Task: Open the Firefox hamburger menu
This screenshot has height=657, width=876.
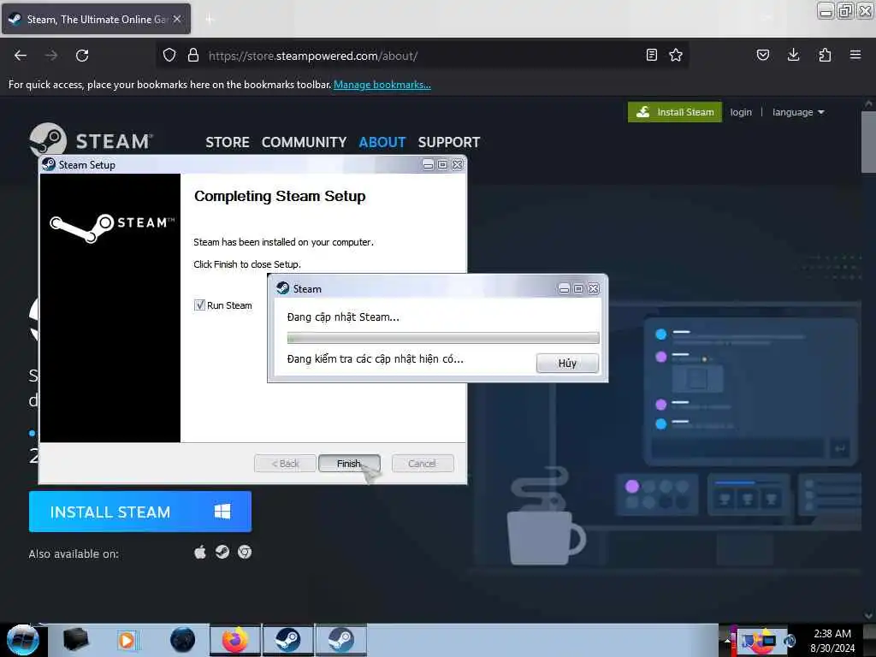Action: tap(855, 55)
